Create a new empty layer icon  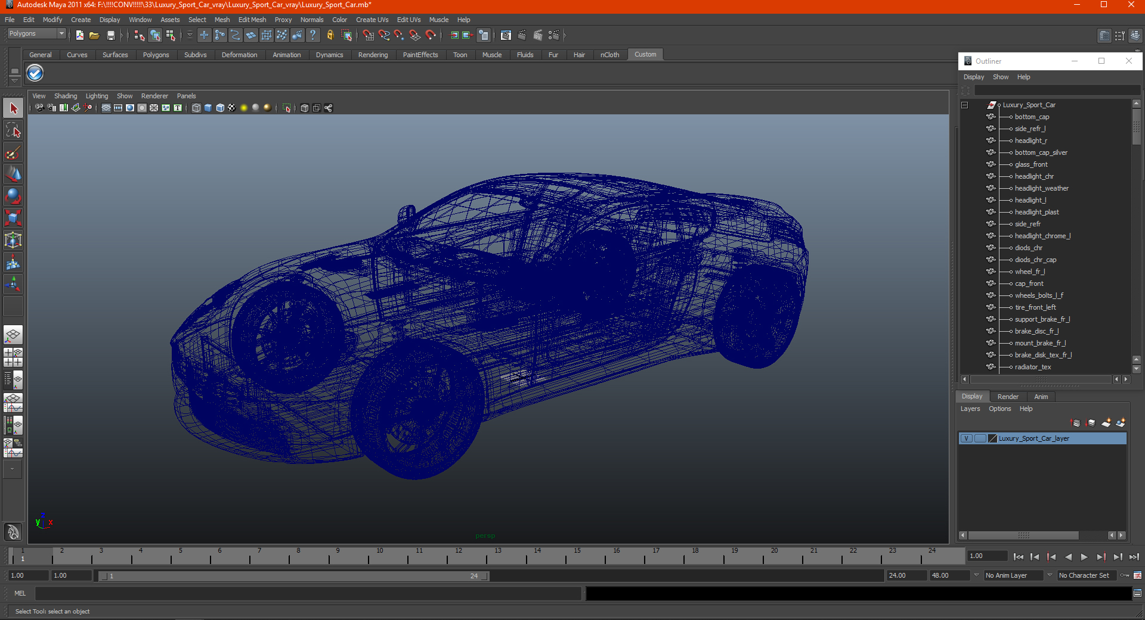(x=1106, y=423)
